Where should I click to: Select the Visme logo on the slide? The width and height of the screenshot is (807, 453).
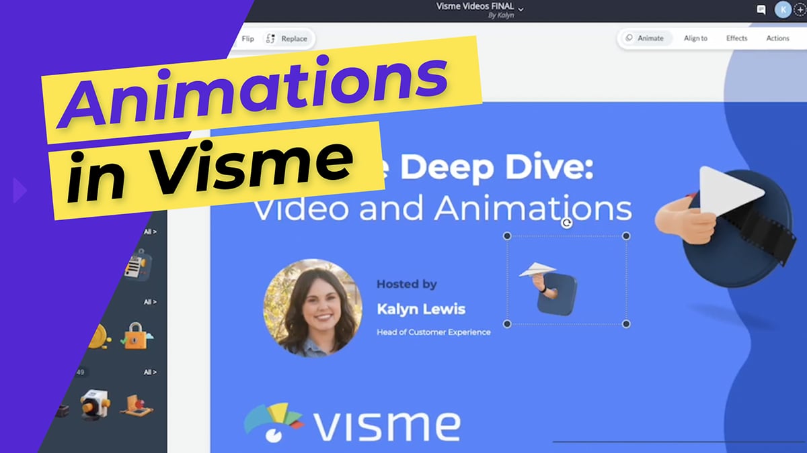coord(352,423)
